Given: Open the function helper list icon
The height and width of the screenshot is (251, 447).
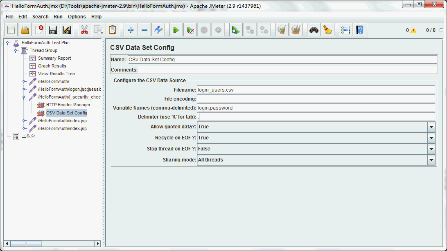Looking at the screenshot, I should [x=345, y=30].
